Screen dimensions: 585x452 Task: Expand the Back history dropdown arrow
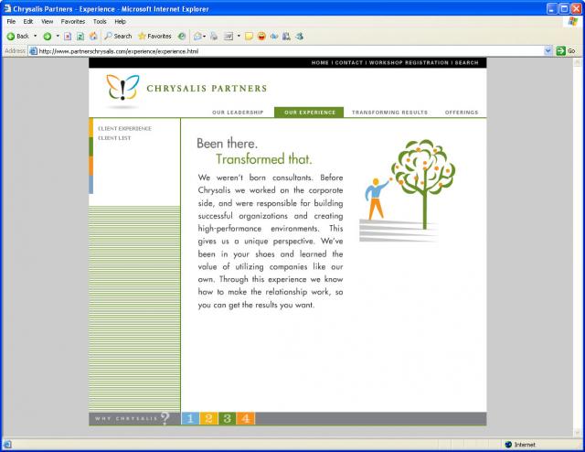(35, 36)
